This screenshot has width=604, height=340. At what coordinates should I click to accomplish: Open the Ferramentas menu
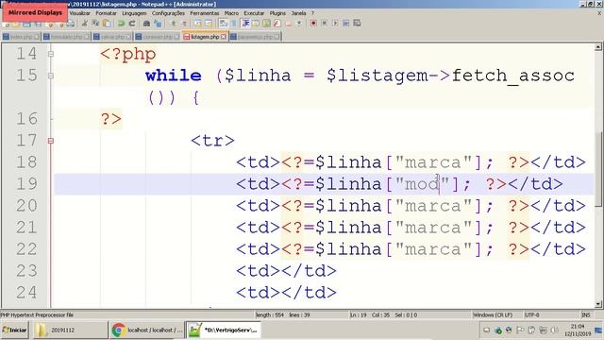pyautogui.click(x=205, y=13)
